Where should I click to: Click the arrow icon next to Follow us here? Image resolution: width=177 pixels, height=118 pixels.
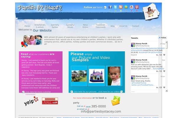pos(105,7)
